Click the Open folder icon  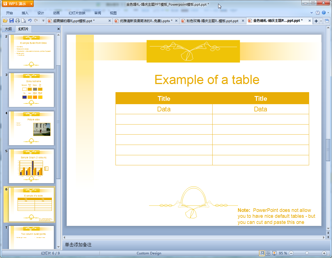(x=5, y=21)
